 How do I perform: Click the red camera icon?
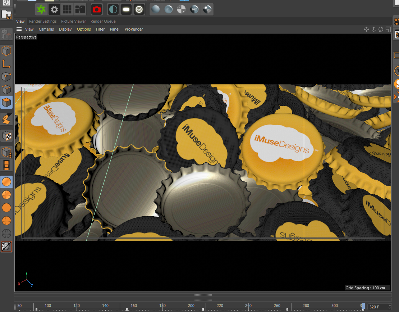pyautogui.click(x=97, y=10)
